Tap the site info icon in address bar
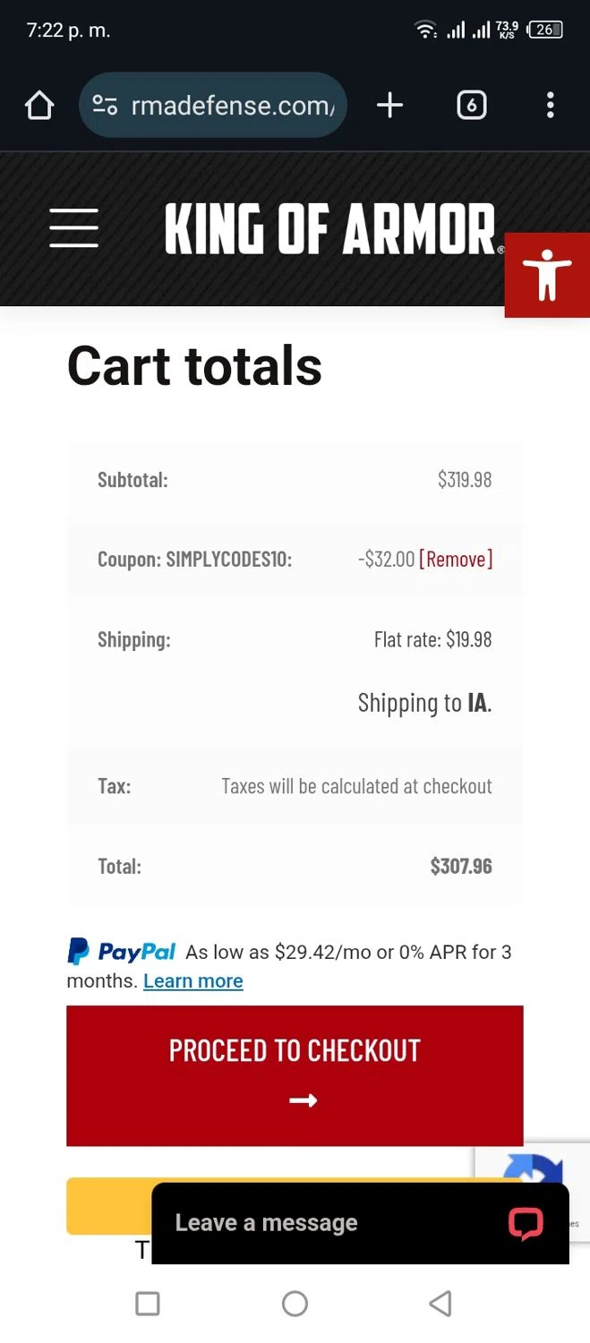Screen dimensions: 590x1343 point(106,106)
